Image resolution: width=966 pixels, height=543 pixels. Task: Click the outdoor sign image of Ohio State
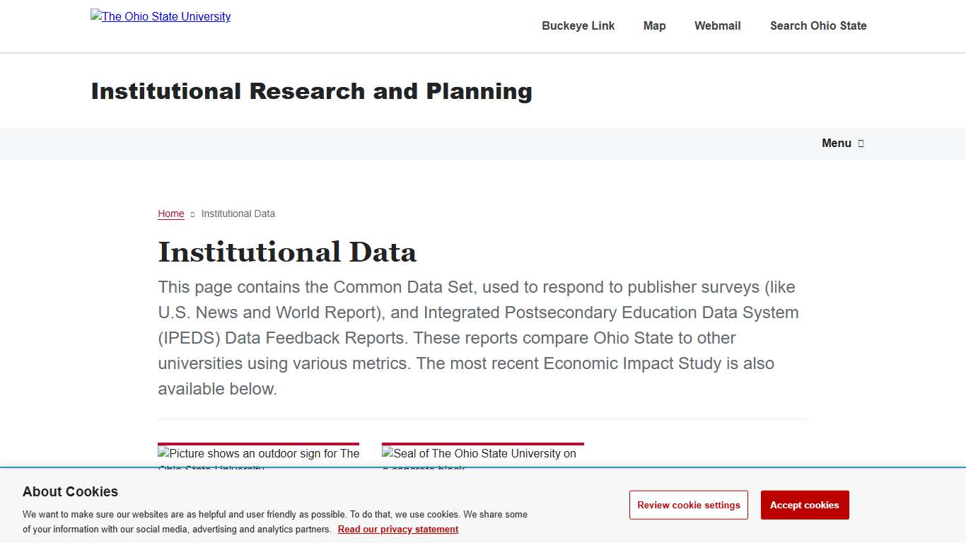tap(258, 452)
